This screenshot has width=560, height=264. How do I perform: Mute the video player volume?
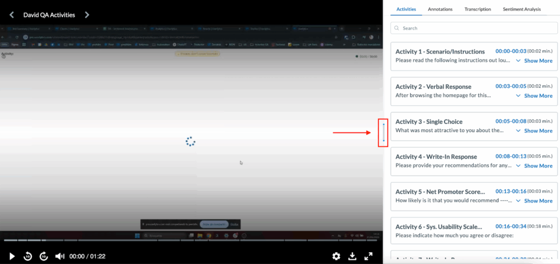point(60,256)
